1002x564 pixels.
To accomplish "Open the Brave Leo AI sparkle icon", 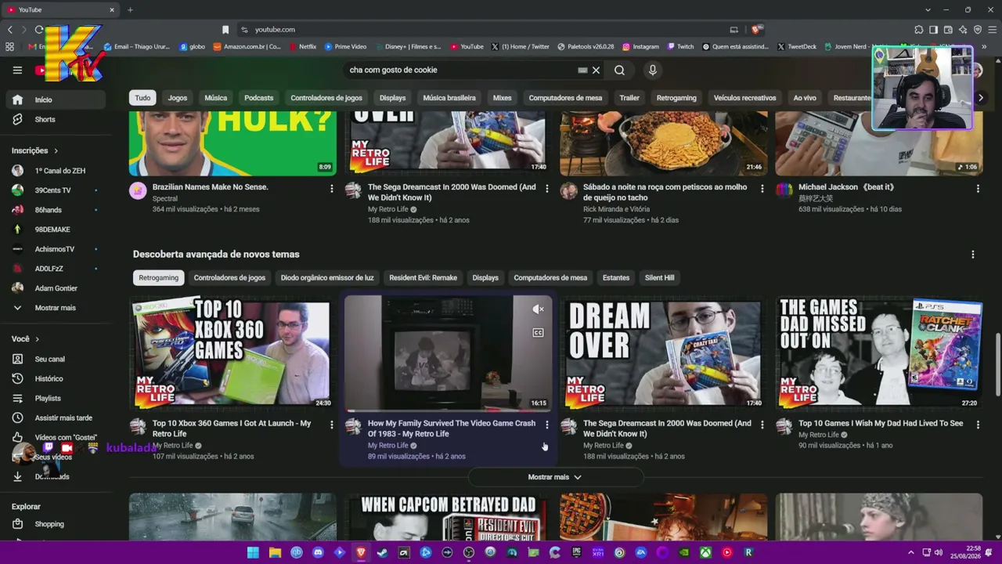I will point(963,30).
